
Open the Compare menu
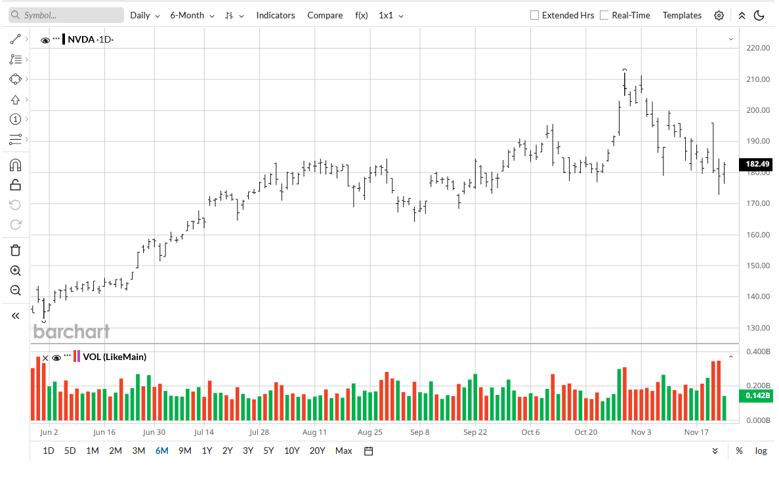tap(325, 15)
